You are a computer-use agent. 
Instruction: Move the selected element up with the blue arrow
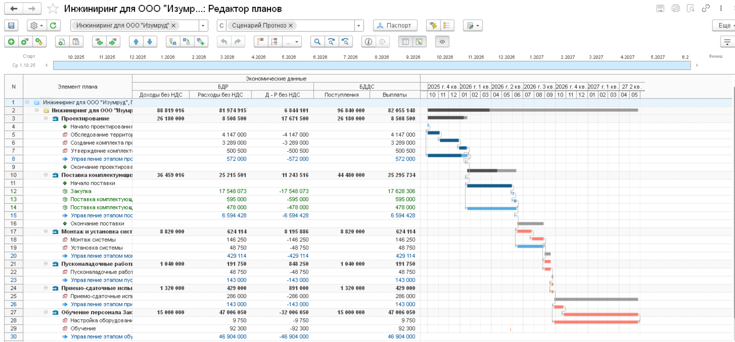point(136,42)
